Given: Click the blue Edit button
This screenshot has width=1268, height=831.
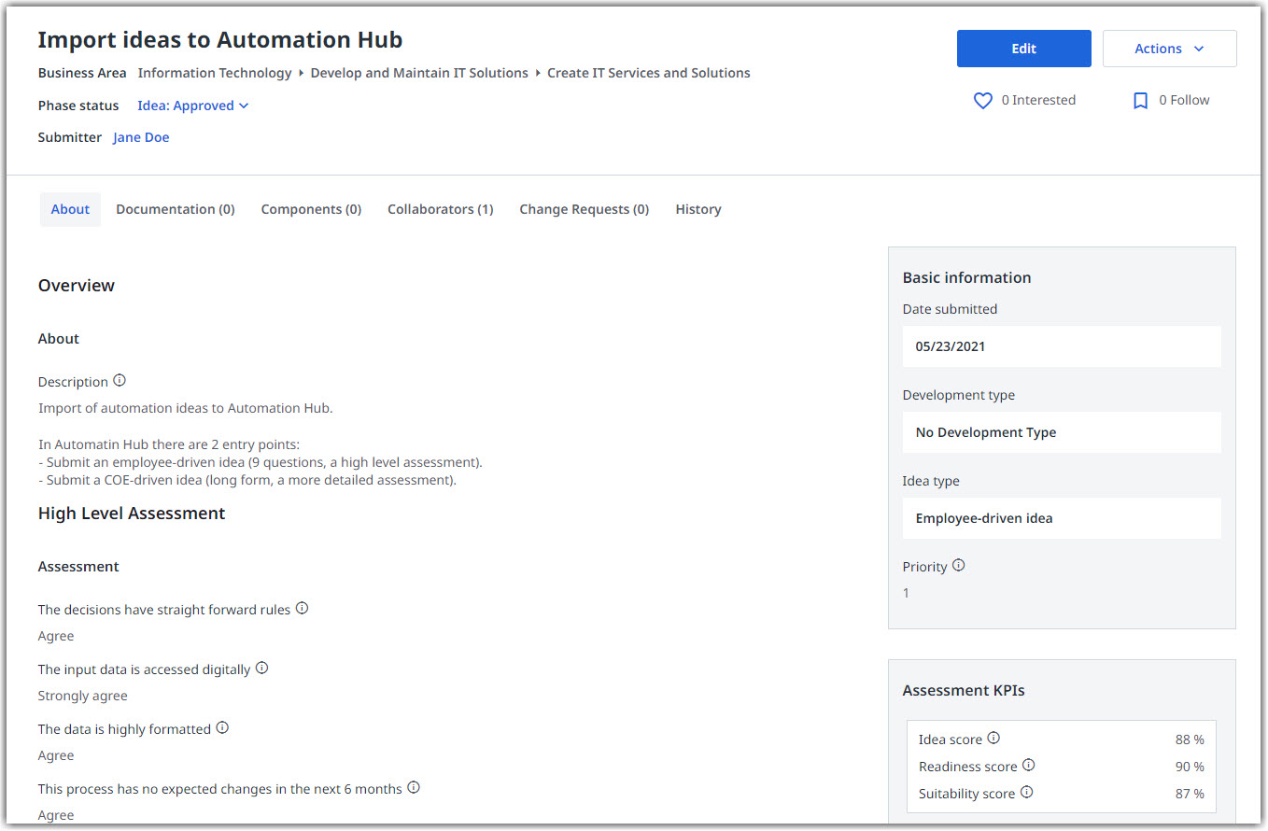Looking at the screenshot, I should (1024, 49).
